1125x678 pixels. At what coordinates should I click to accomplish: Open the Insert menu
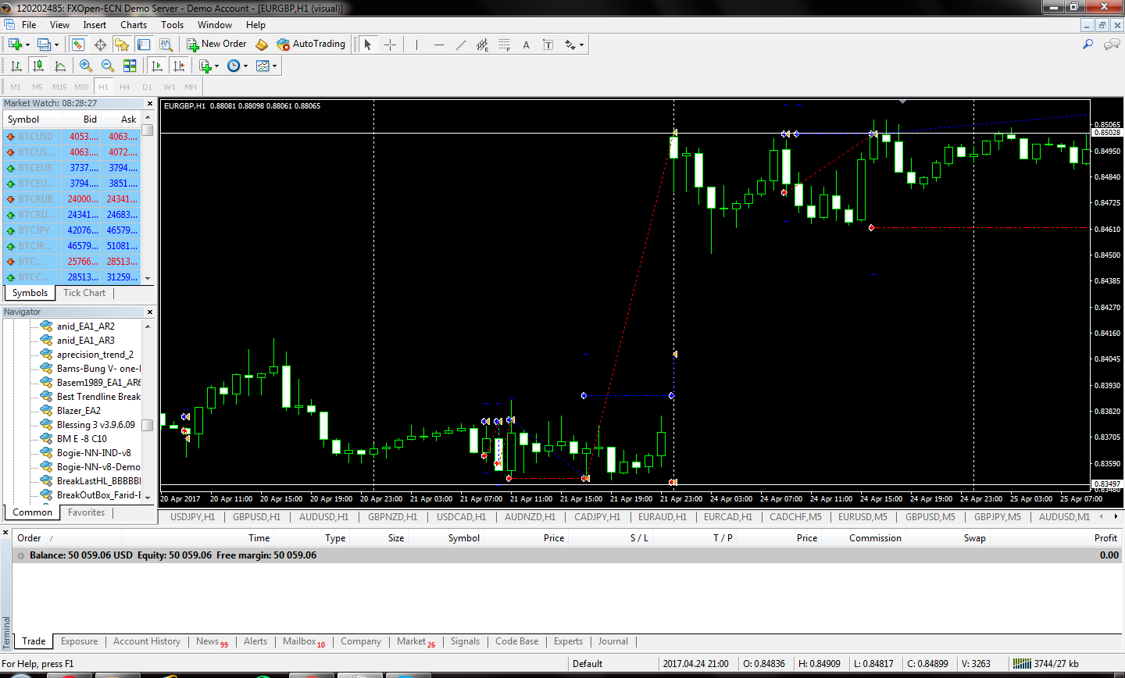95,25
